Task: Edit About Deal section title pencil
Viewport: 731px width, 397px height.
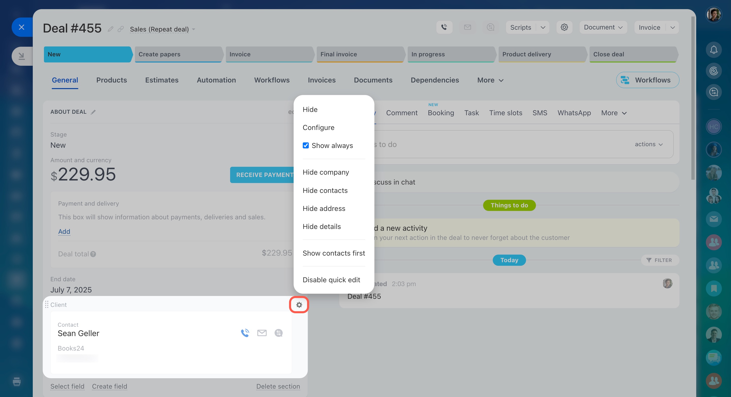Action: coord(93,112)
